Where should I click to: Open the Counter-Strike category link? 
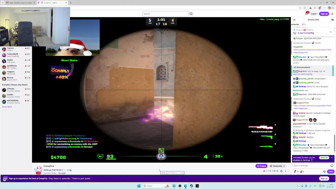pyautogui.click(x=50, y=173)
